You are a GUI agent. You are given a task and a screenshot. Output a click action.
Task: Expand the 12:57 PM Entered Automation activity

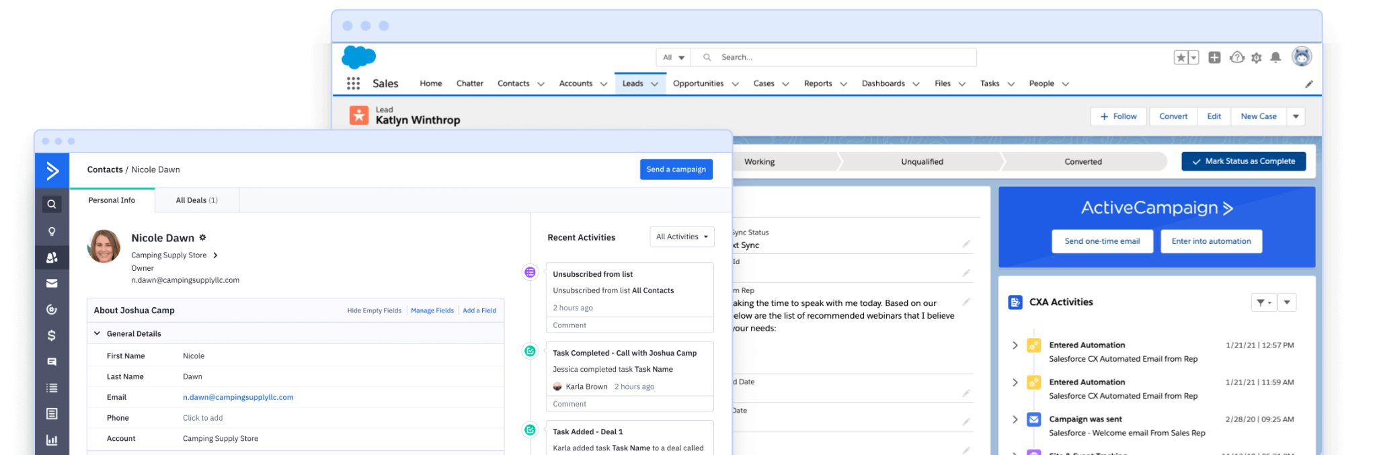1015,345
